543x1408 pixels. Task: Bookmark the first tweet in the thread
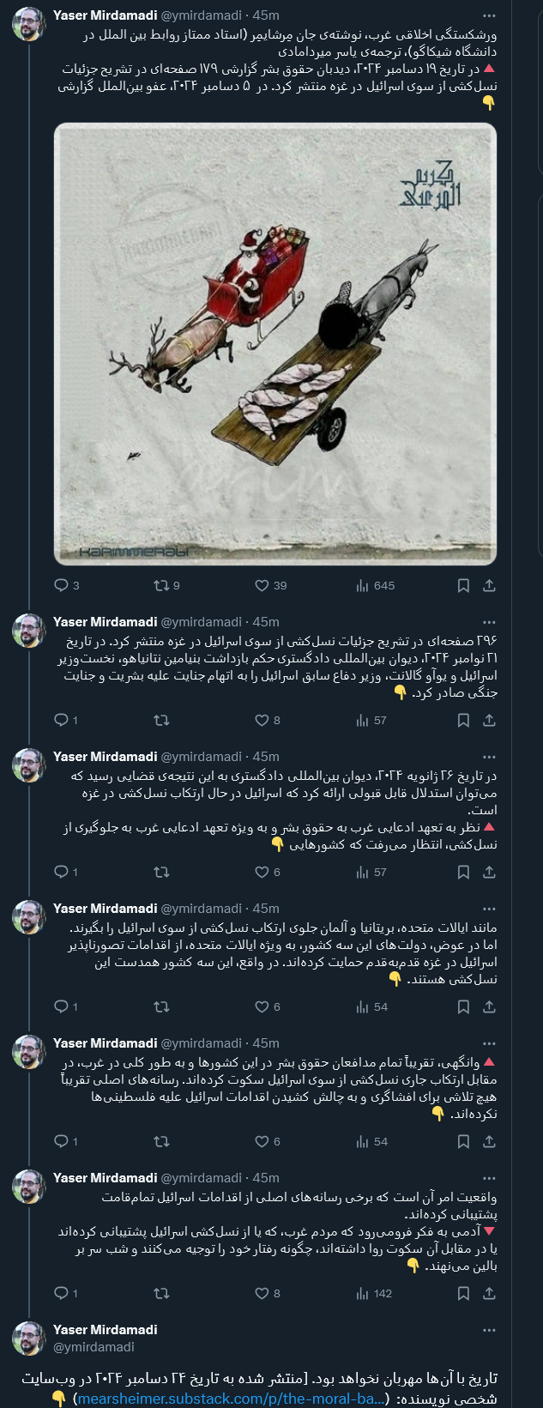(x=463, y=585)
